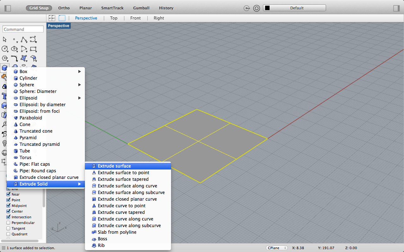Screen dimensions: 404x252
Task: Uncheck the Intersection object snap
Action: [9, 217]
